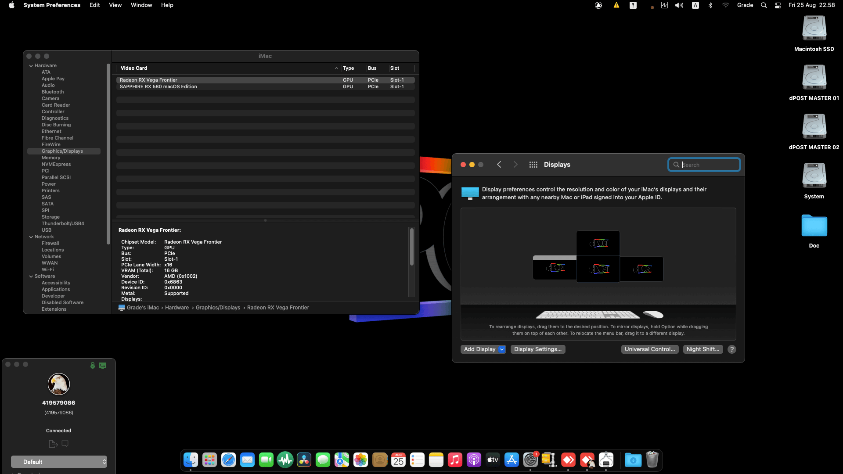Screen dimensions: 843x474
Task: Open file transfer icon in AnyDesk session panel
Action: click(x=53, y=444)
